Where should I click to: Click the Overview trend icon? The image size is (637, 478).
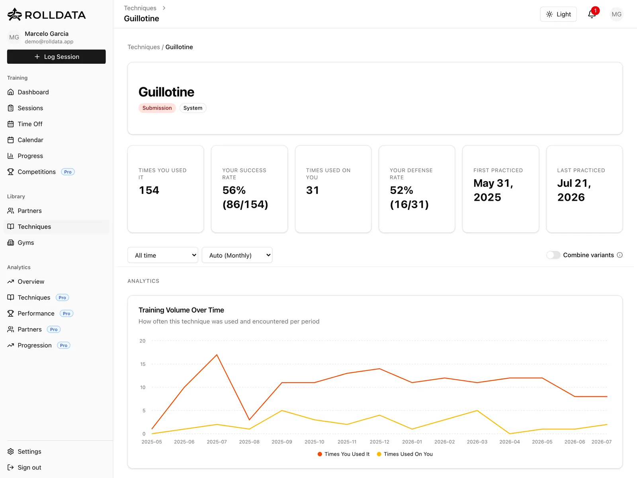[x=11, y=282]
